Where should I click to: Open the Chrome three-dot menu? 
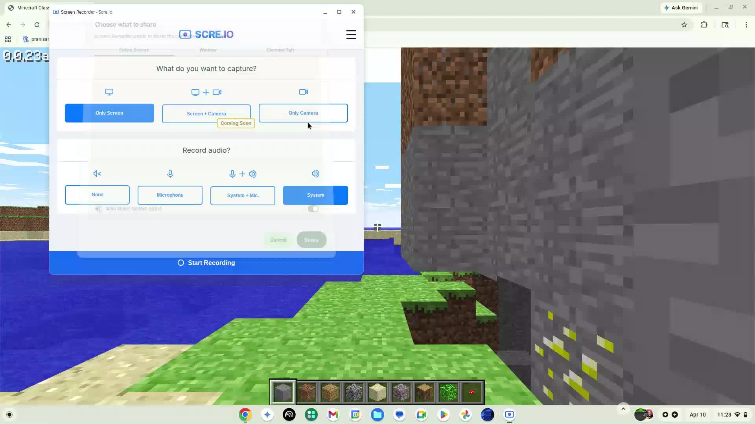(x=746, y=25)
